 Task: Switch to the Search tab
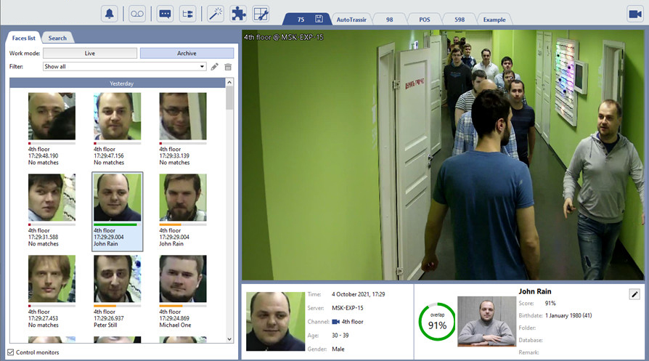point(57,38)
